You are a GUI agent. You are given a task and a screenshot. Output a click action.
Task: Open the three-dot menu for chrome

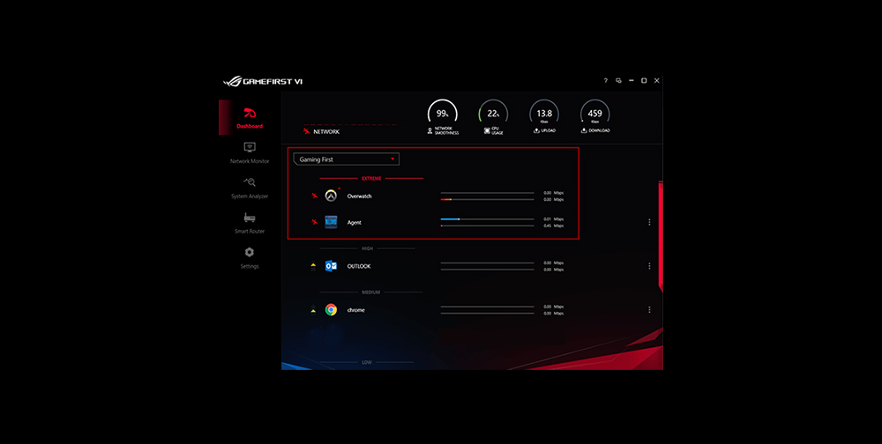649,310
